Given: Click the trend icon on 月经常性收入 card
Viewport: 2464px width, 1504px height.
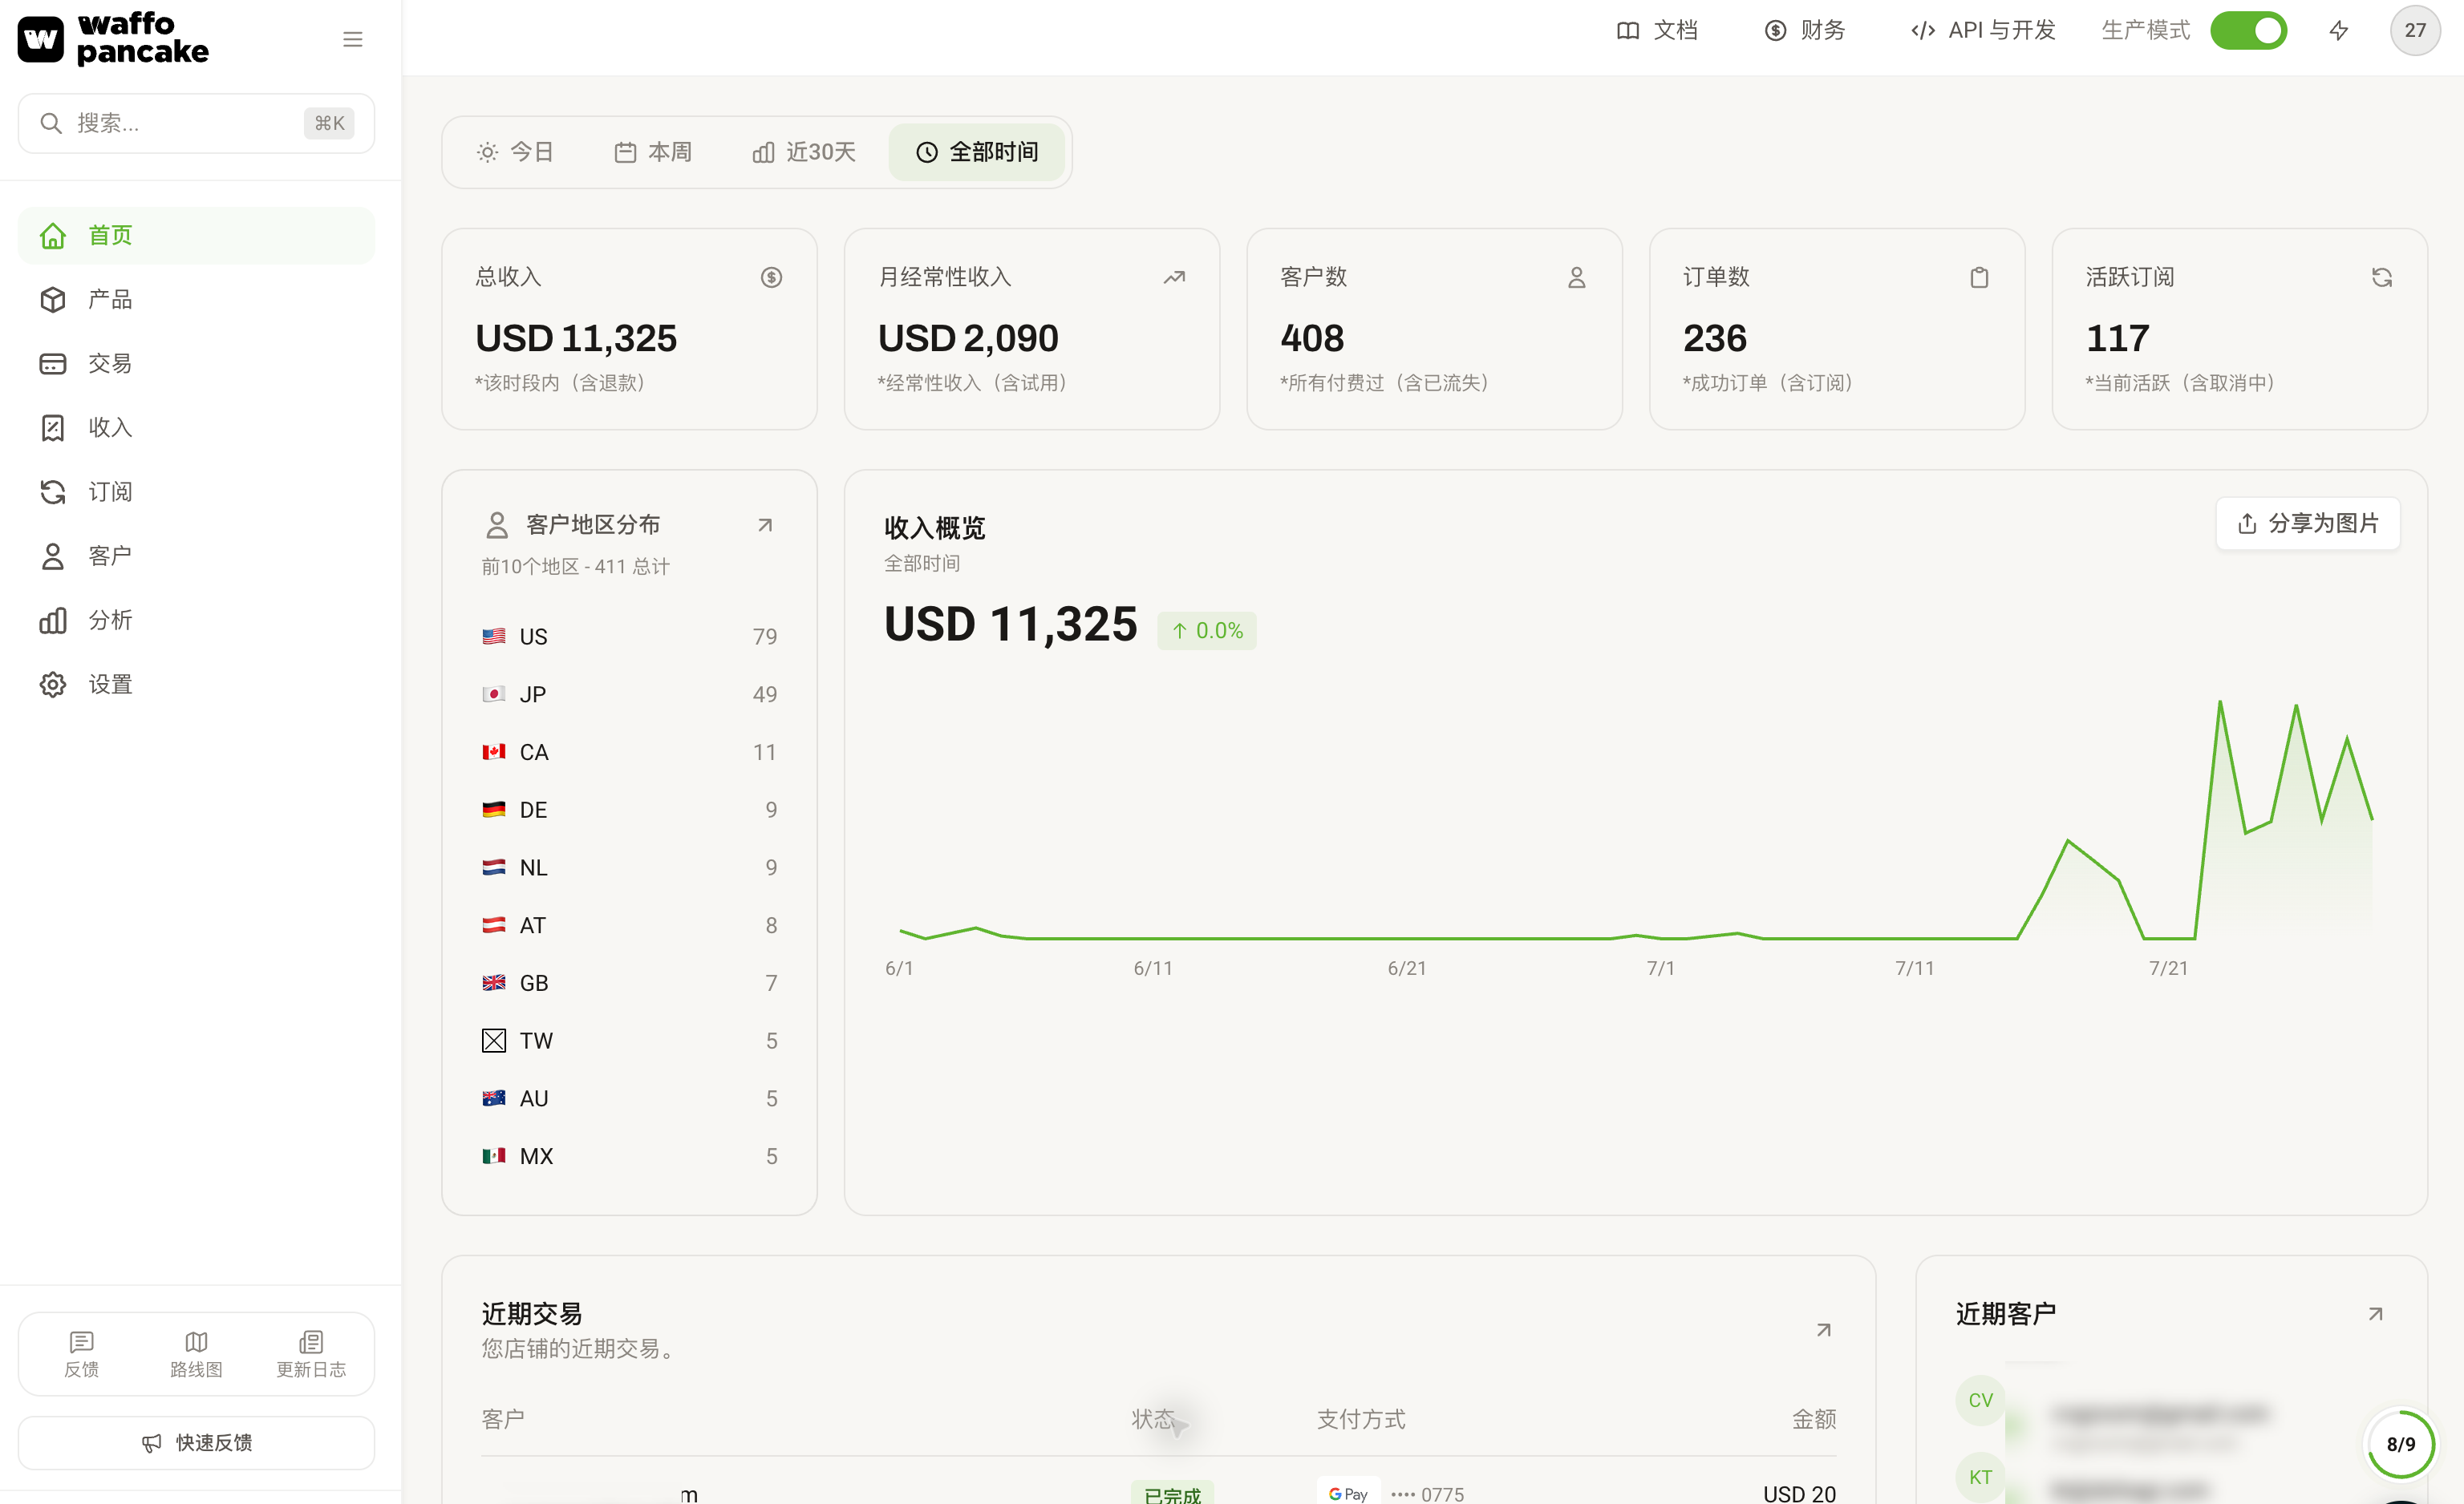Looking at the screenshot, I should pos(1174,277).
